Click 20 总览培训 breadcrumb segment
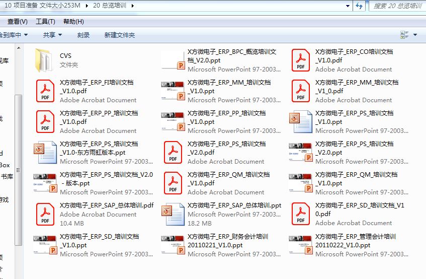 110,6
